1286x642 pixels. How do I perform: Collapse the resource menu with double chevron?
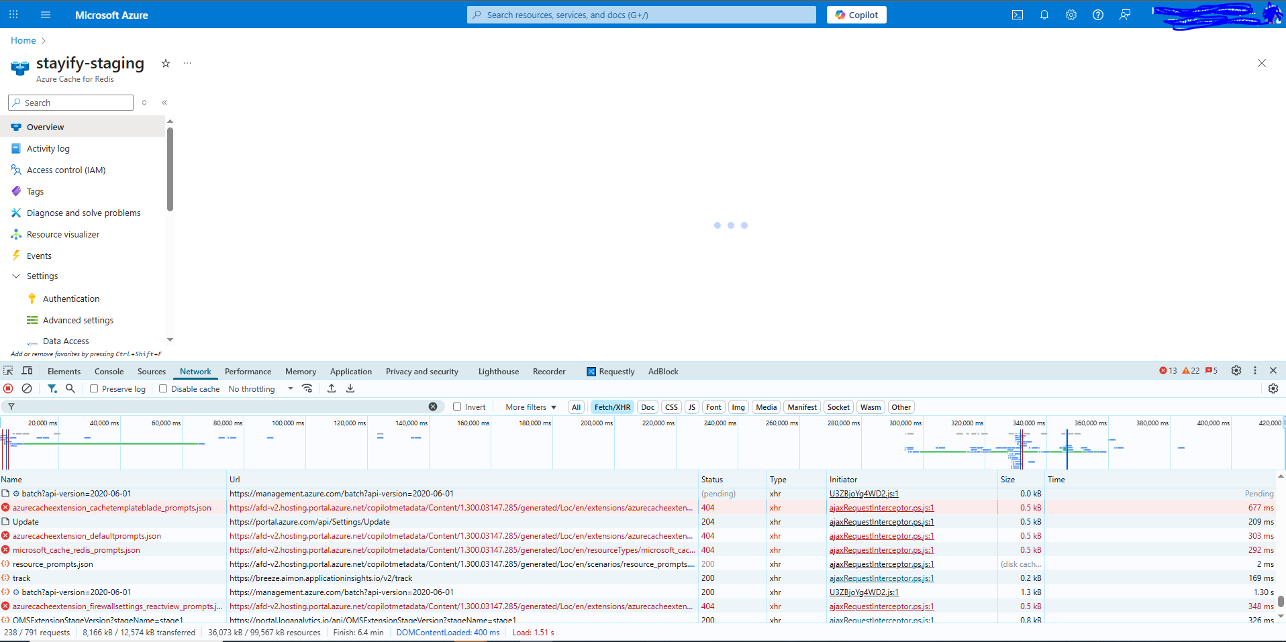(x=164, y=103)
